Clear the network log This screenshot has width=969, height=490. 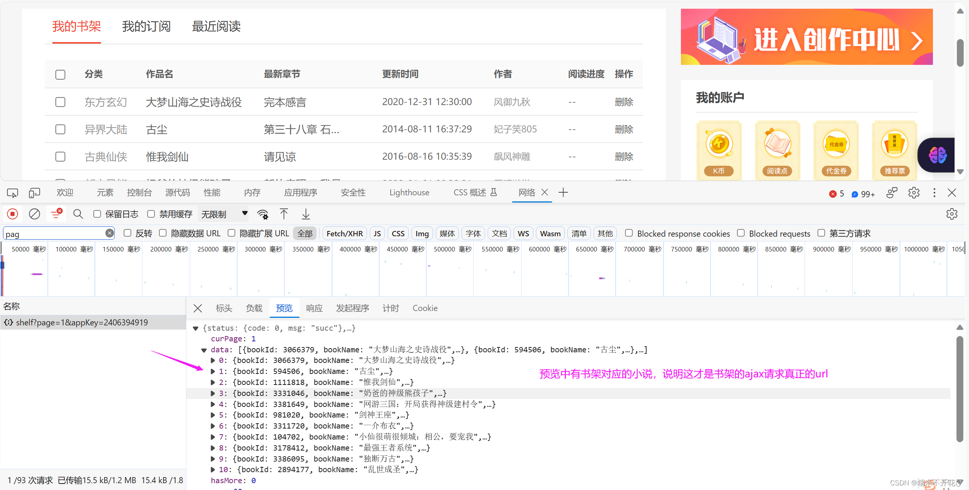[34, 214]
